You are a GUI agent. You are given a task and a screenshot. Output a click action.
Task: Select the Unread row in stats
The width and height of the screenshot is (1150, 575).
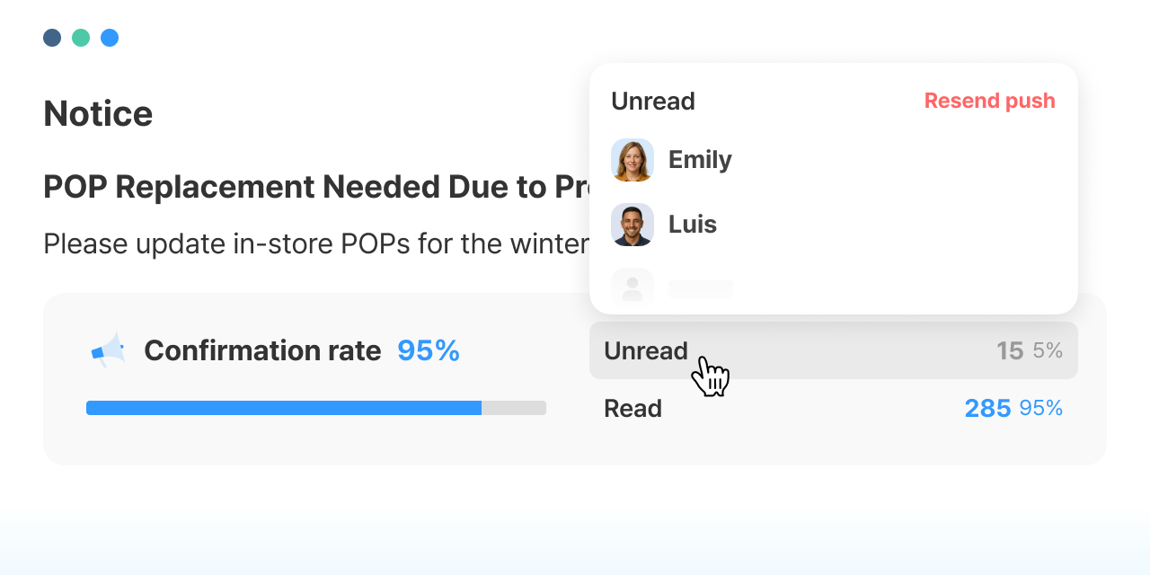point(834,350)
